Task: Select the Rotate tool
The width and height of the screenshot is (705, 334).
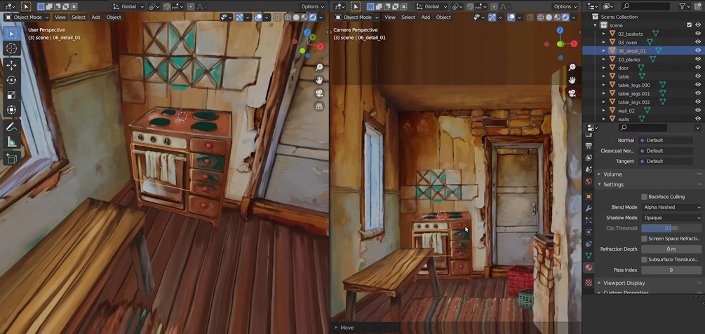Action: [12, 81]
